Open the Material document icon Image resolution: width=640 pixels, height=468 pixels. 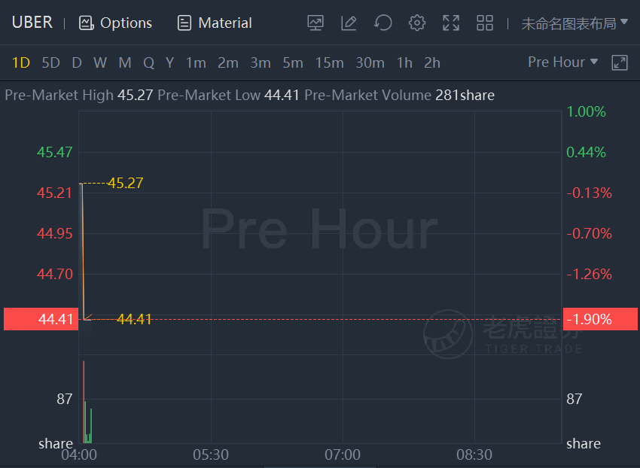[184, 23]
